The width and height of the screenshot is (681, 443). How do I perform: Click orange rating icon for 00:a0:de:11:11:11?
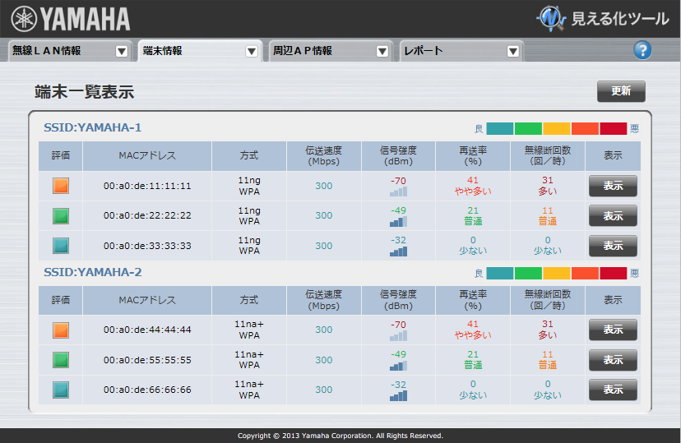[61, 186]
